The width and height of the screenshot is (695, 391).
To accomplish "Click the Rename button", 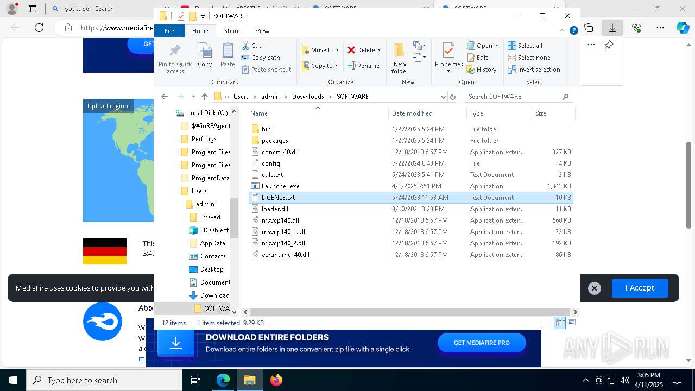I will [363, 66].
